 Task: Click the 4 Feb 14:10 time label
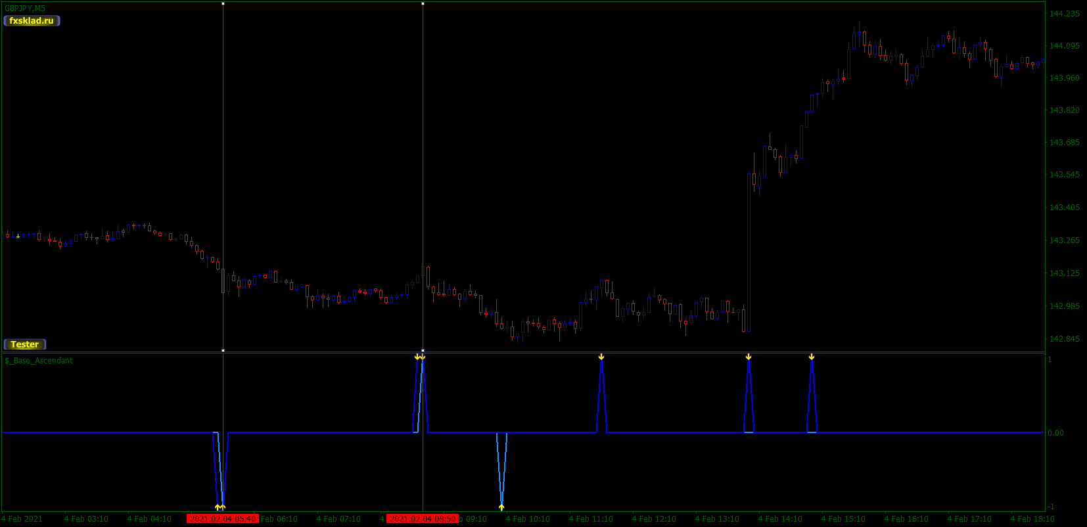pyautogui.click(x=780, y=519)
